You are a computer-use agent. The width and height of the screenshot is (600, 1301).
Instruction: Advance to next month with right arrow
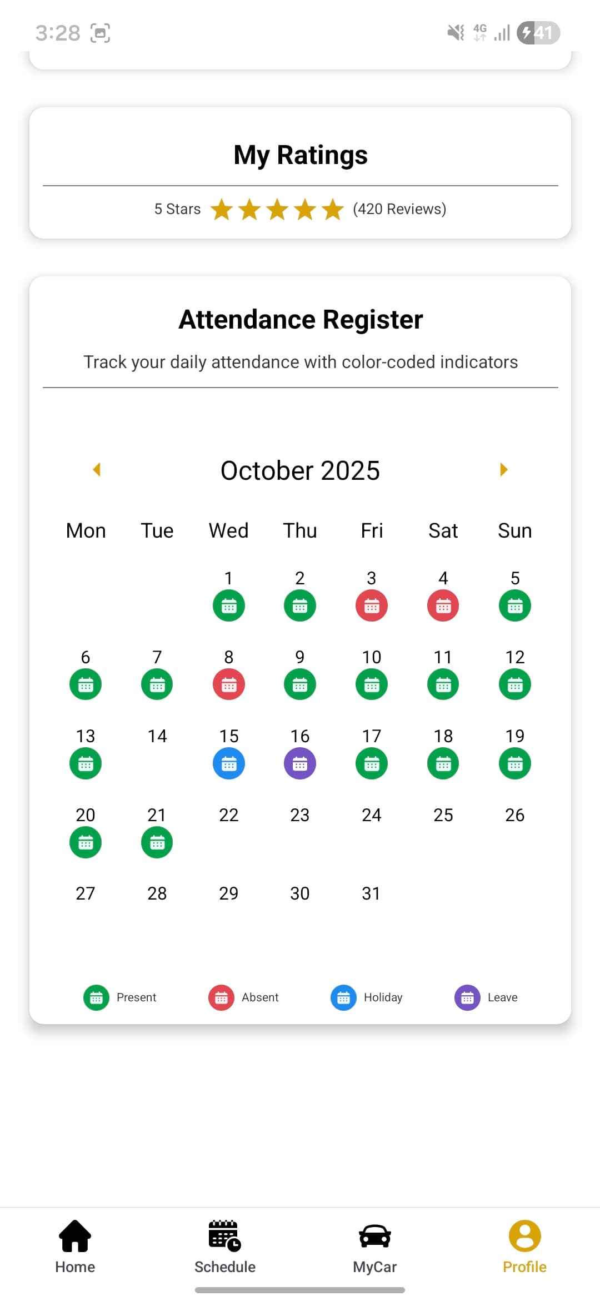click(x=503, y=470)
